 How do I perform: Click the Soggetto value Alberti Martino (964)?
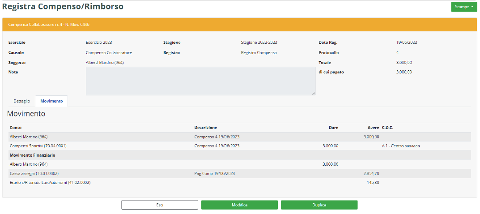[105, 63]
